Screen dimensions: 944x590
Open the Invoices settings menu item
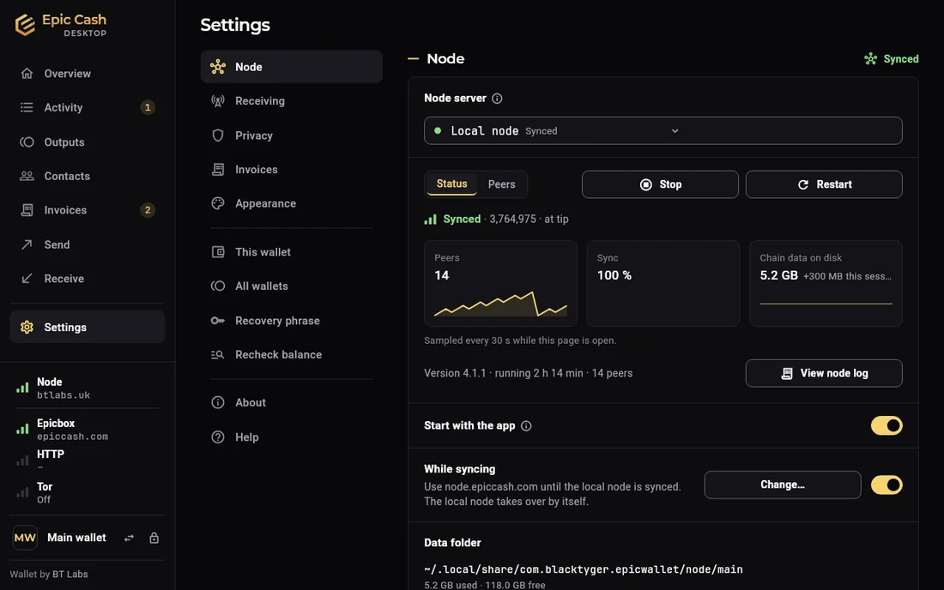[x=292, y=170]
